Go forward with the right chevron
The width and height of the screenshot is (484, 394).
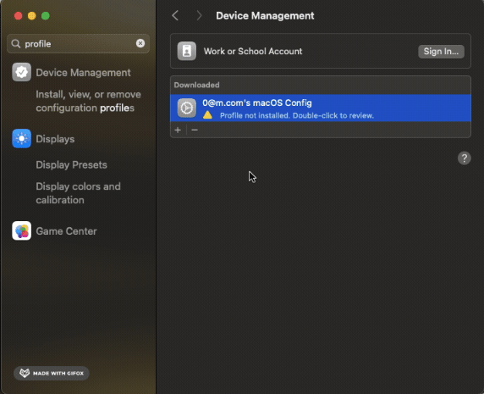click(x=199, y=15)
